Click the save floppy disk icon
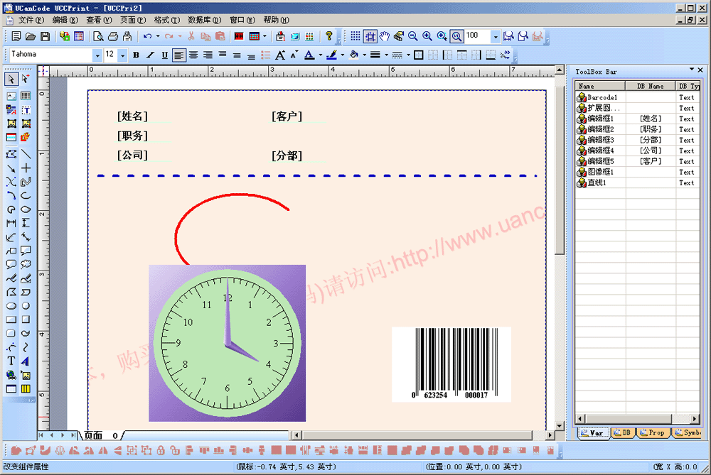711x475 pixels. [45, 36]
